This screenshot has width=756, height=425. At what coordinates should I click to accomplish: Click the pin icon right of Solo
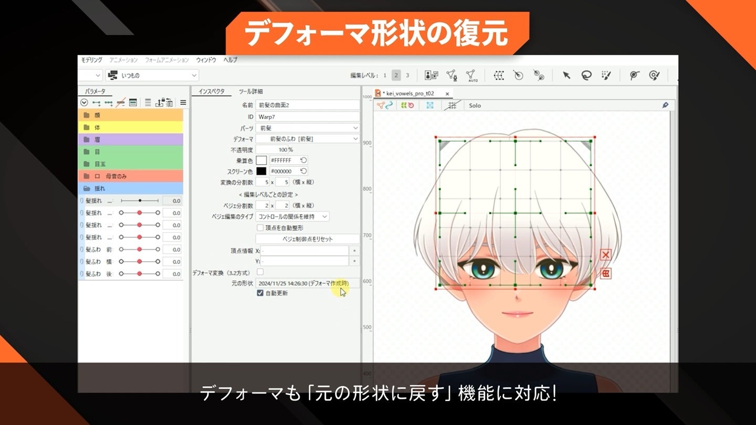[x=665, y=105]
